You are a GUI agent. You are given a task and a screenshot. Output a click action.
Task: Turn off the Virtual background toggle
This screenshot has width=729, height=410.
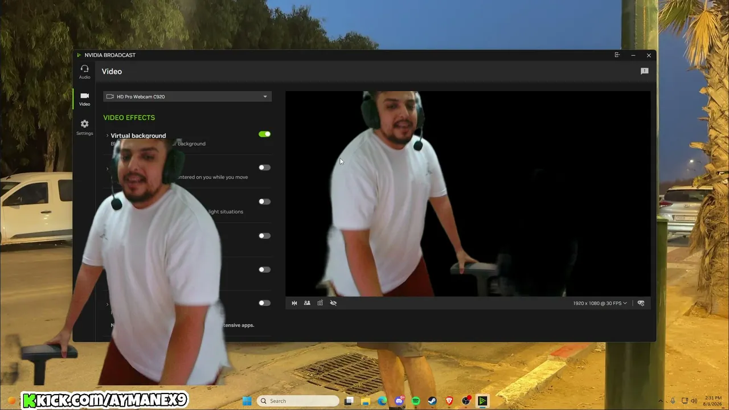pos(264,134)
